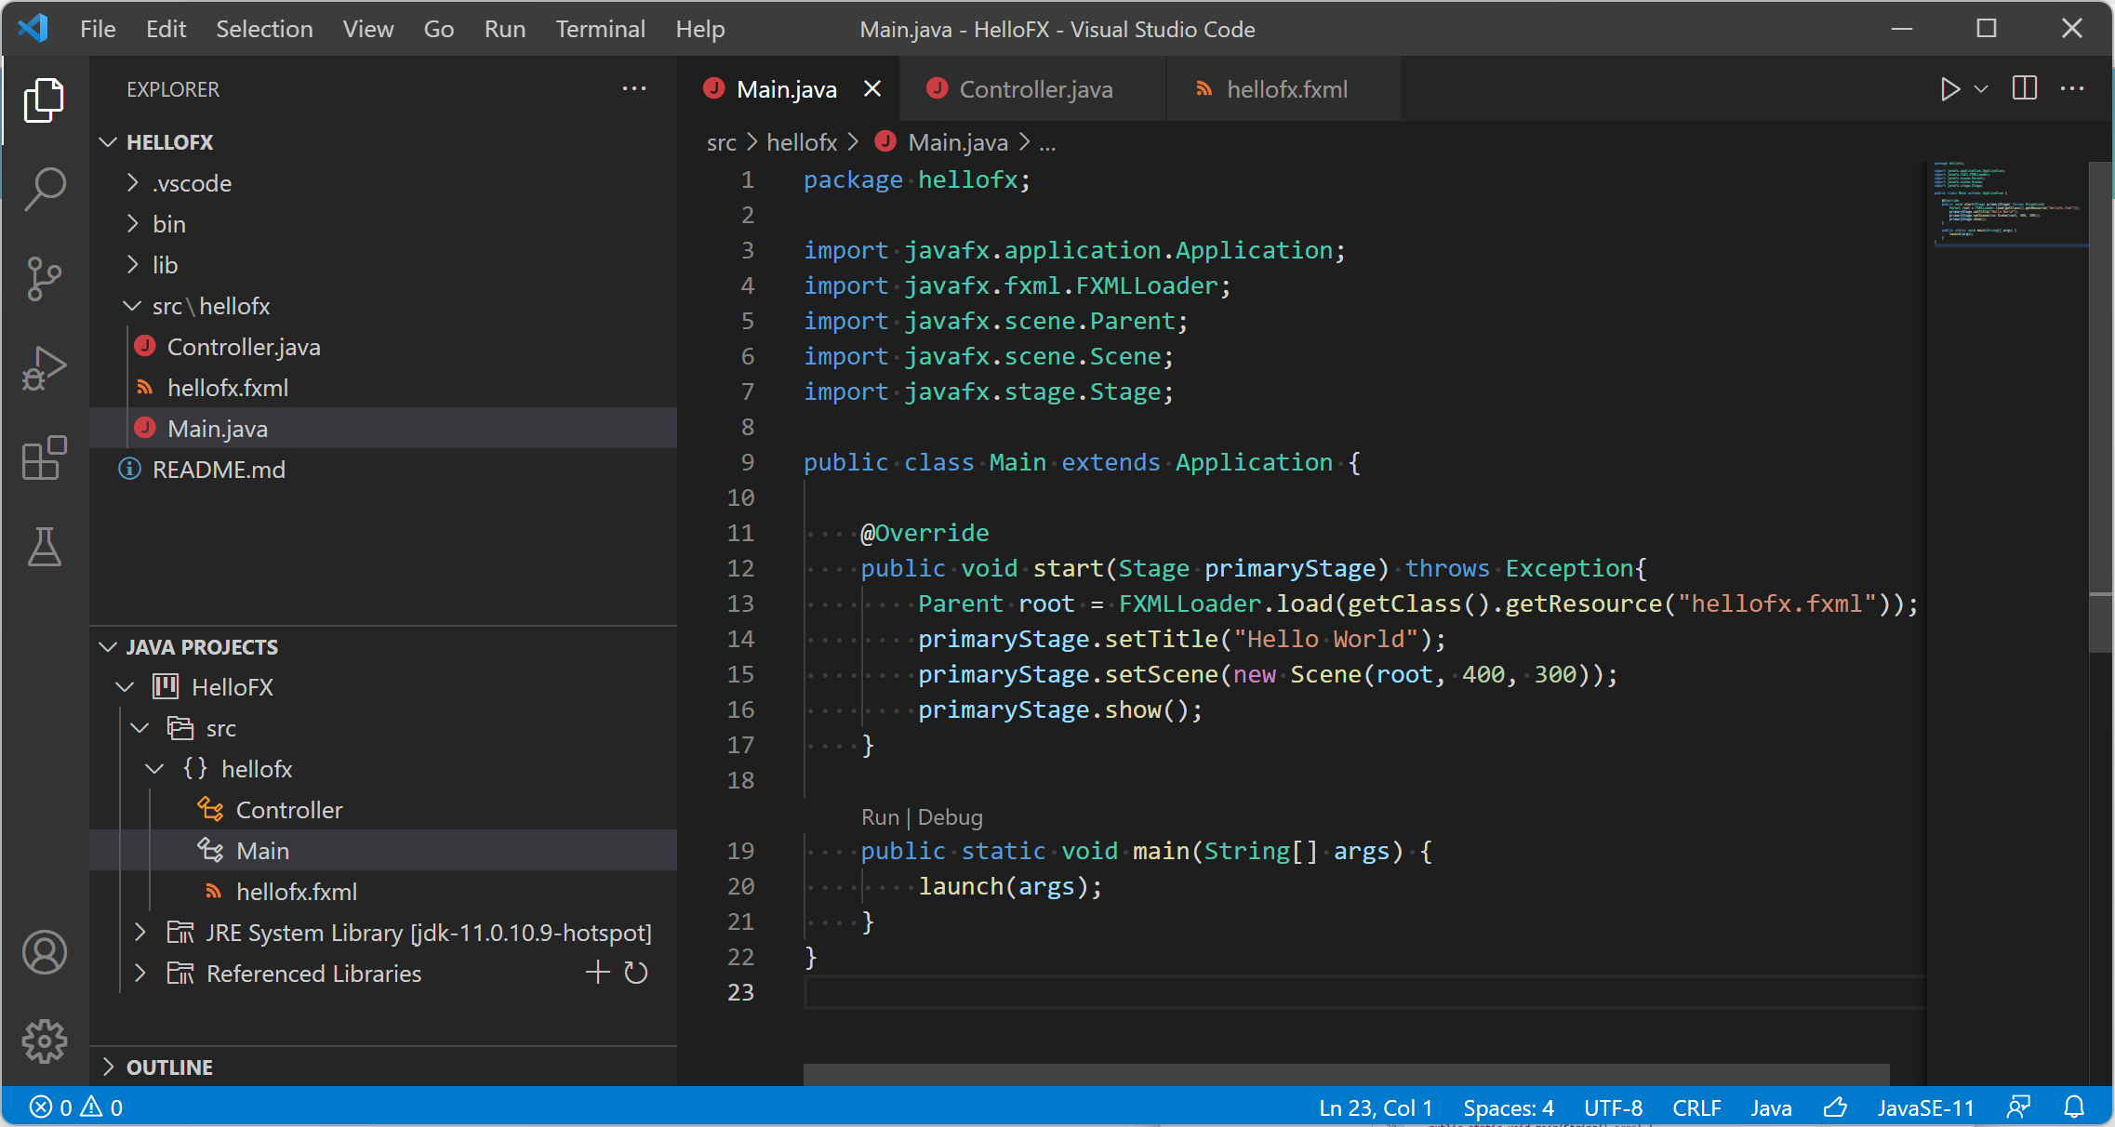2115x1127 pixels.
Task: Add a jar to Referenced Libraries
Action: [597, 973]
